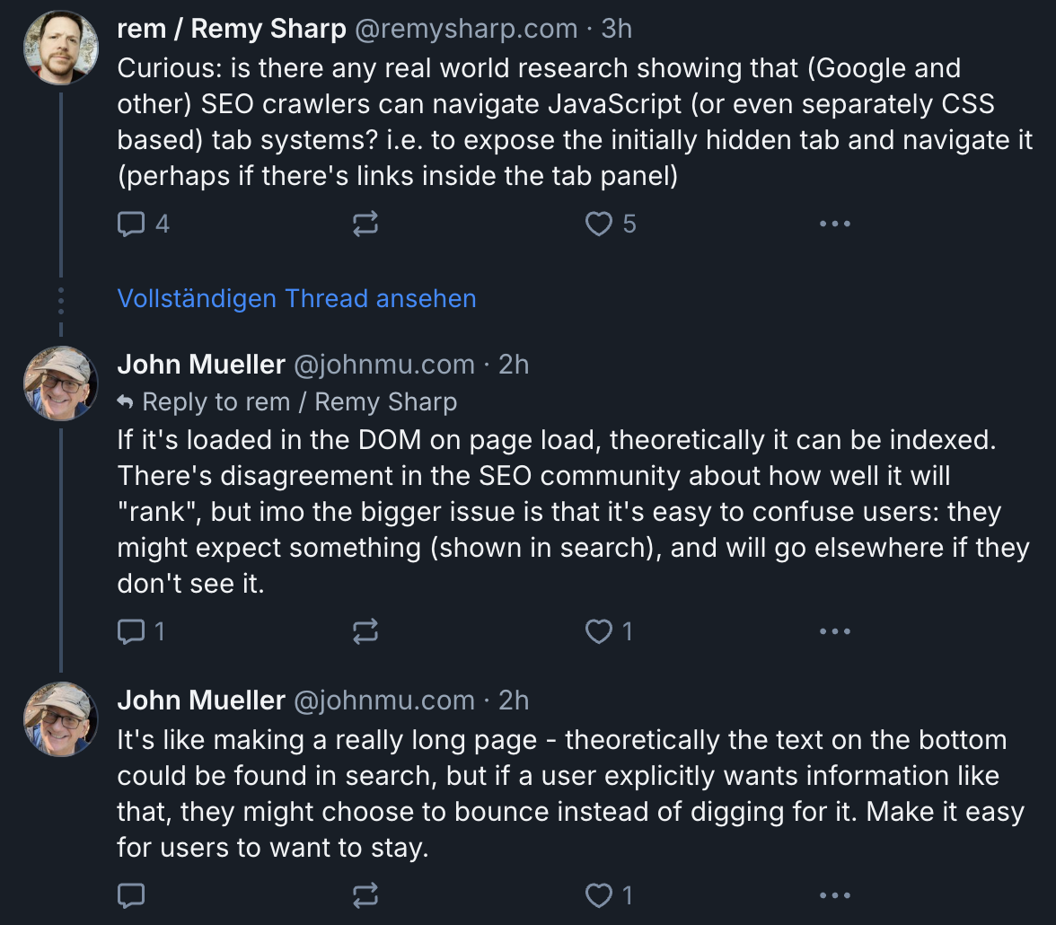Like John Mueller's "really long page" post

(x=598, y=895)
